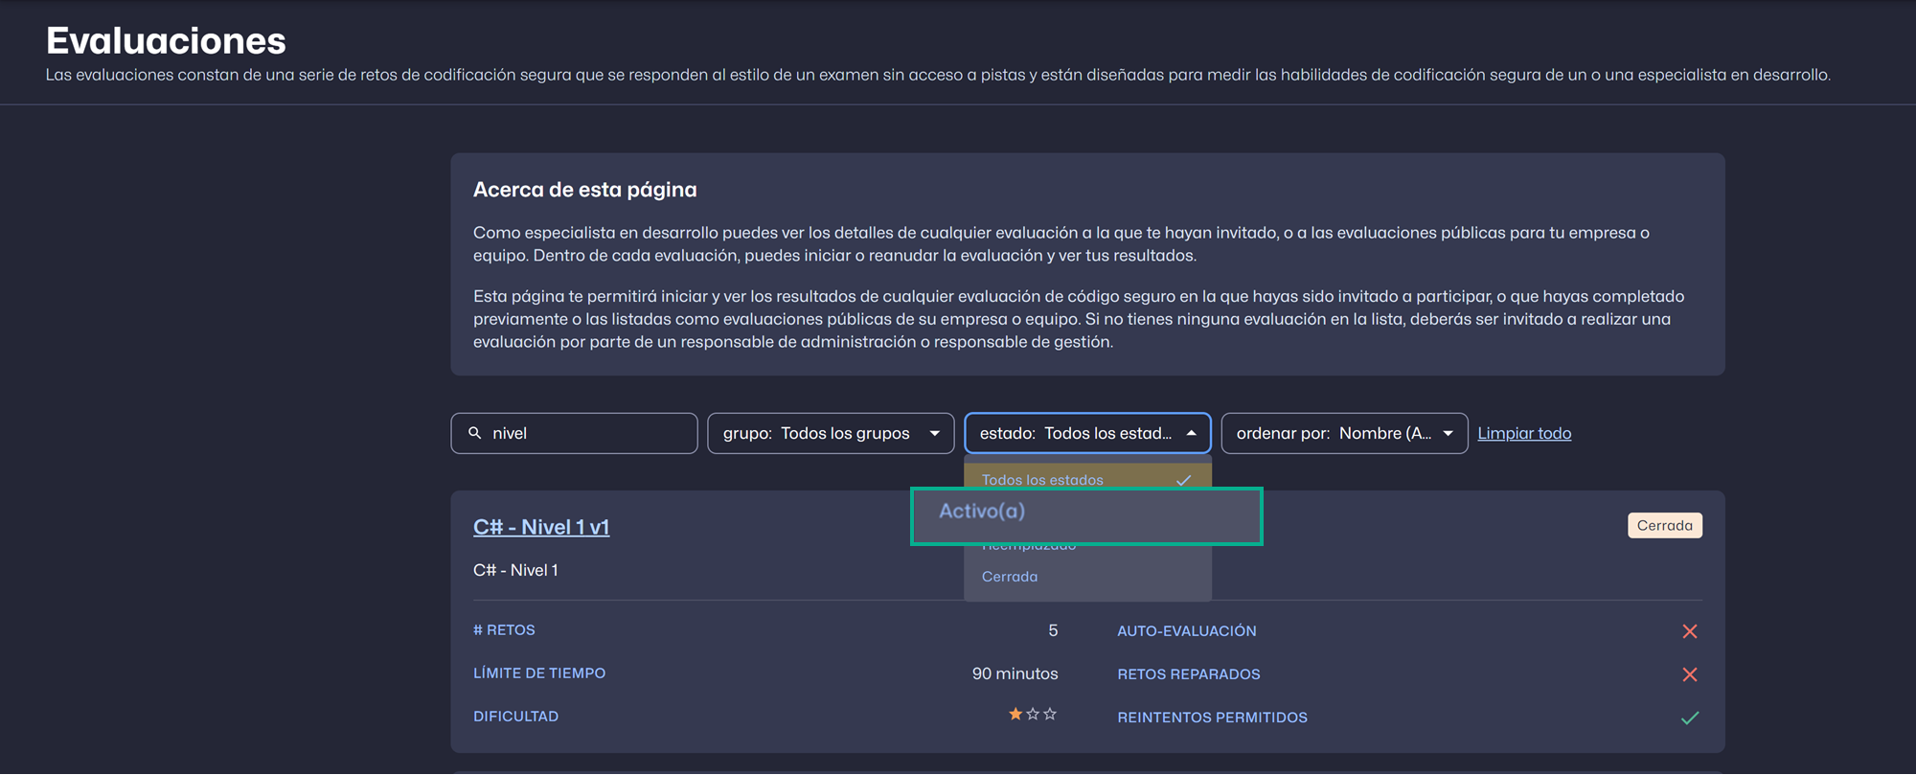Select the Cerrada option in estado list
This screenshot has width=1916, height=775.
[x=1087, y=577]
